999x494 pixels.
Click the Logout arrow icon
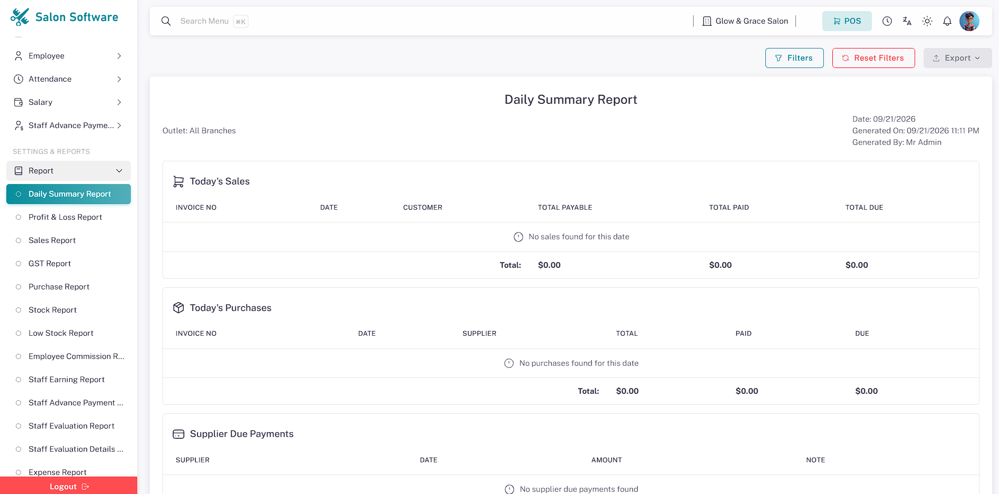[x=85, y=487]
